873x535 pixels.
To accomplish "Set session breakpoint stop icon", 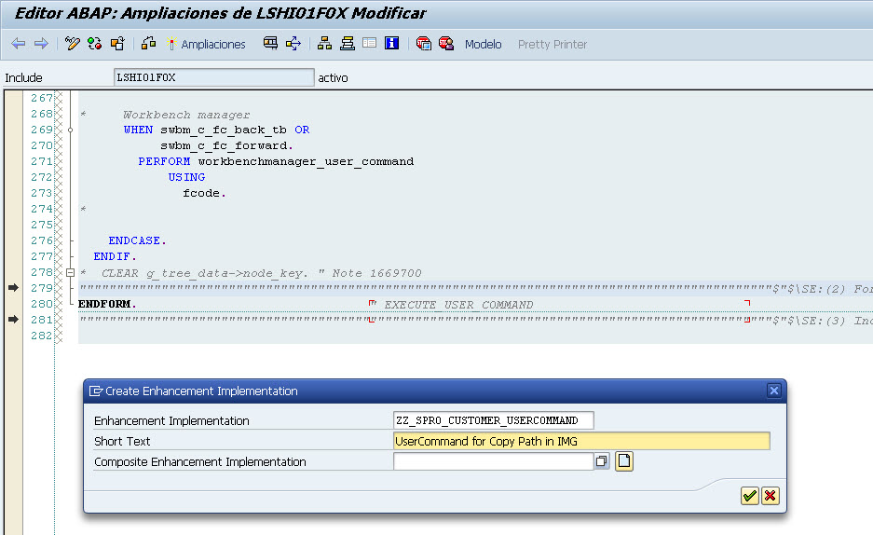I will click(424, 44).
